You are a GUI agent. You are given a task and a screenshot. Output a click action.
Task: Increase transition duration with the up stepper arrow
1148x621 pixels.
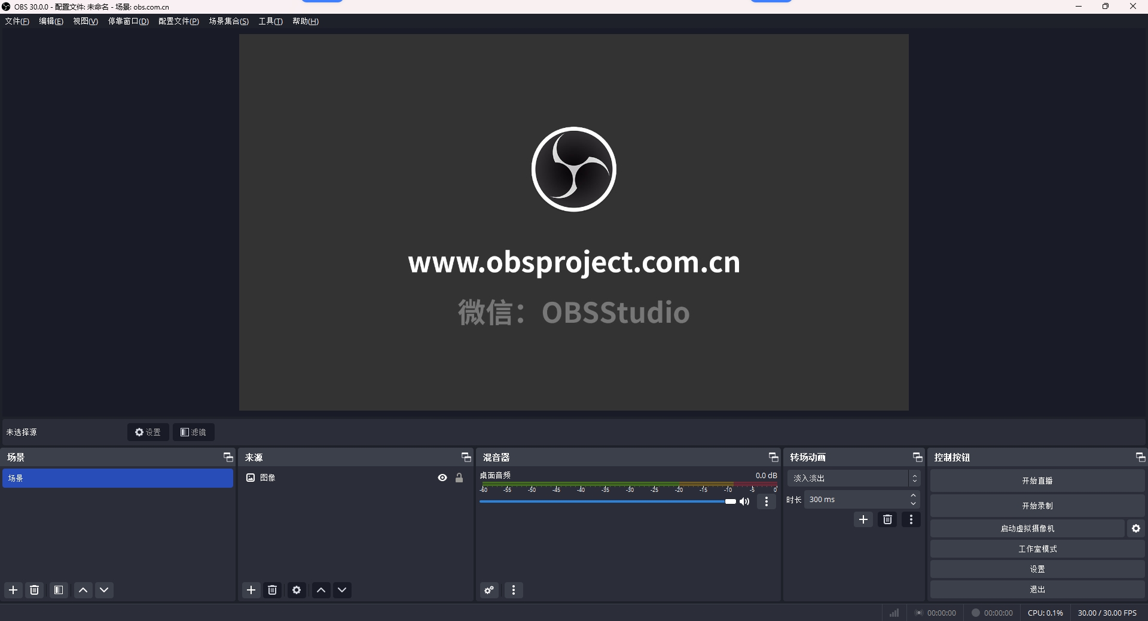[x=913, y=495]
